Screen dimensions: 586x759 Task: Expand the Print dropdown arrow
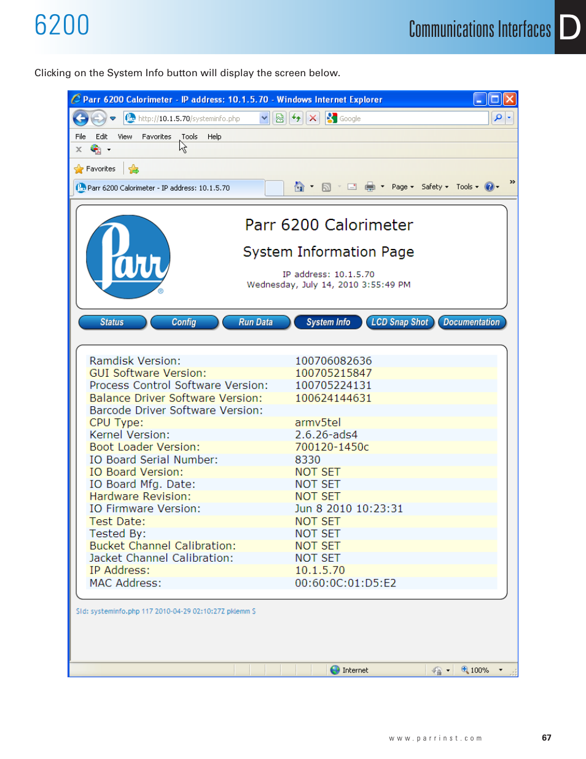pyautogui.click(x=383, y=187)
